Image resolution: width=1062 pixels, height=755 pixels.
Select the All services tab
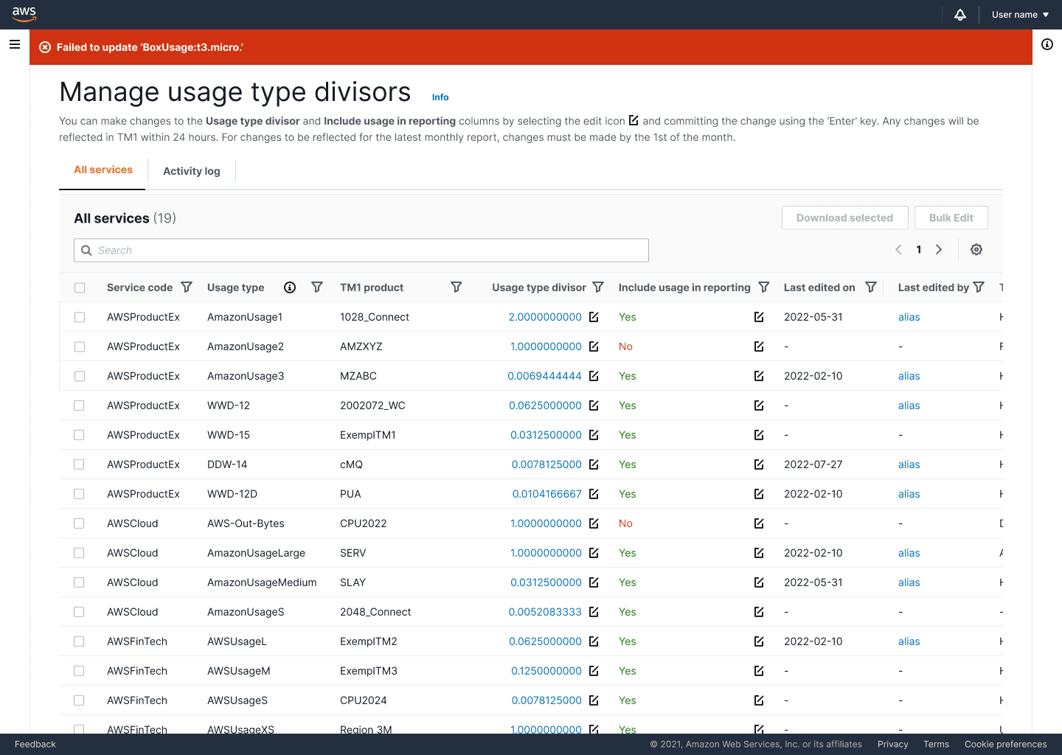click(x=103, y=170)
